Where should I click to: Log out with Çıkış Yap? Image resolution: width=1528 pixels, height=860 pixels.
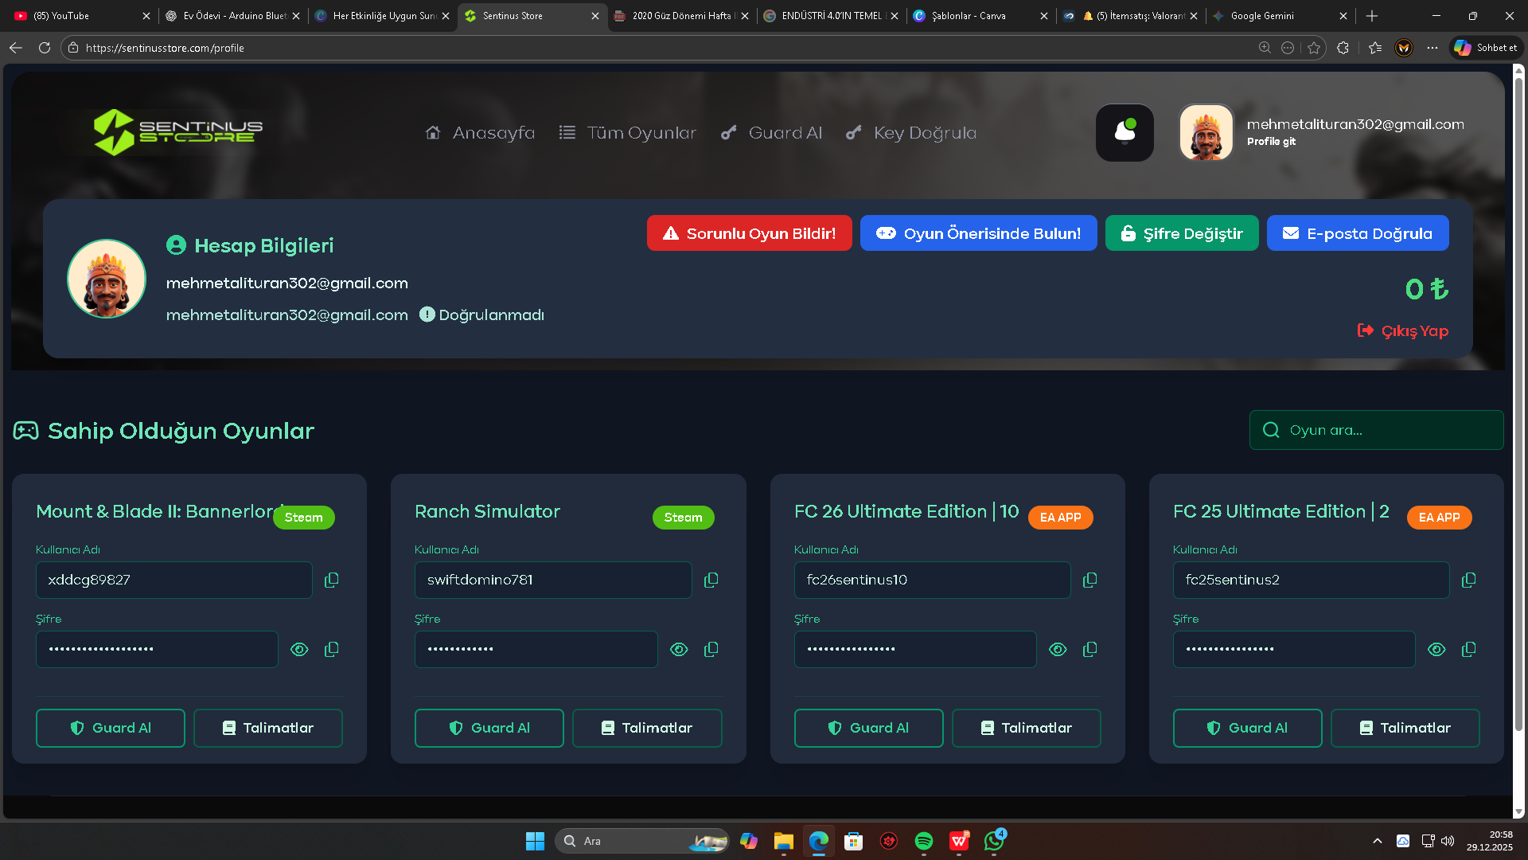[1403, 330]
